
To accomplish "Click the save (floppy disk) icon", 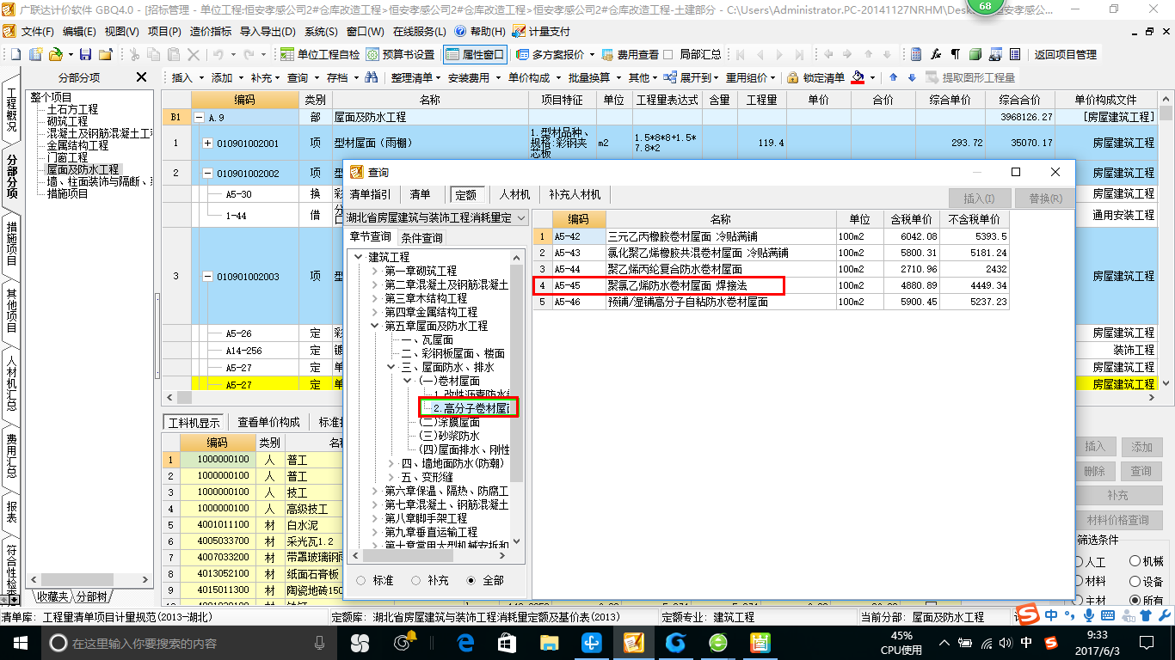I will coord(87,54).
